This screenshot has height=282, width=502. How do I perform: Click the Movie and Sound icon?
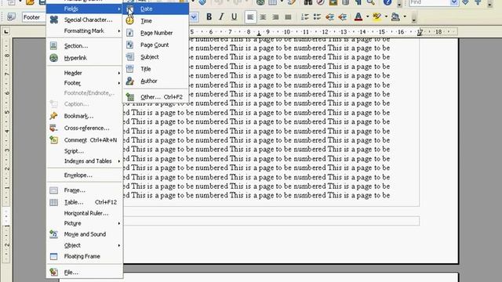pyautogui.click(x=54, y=234)
